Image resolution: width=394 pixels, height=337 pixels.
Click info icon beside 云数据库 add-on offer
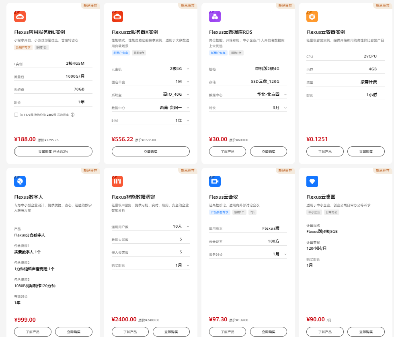coord(73,115)
